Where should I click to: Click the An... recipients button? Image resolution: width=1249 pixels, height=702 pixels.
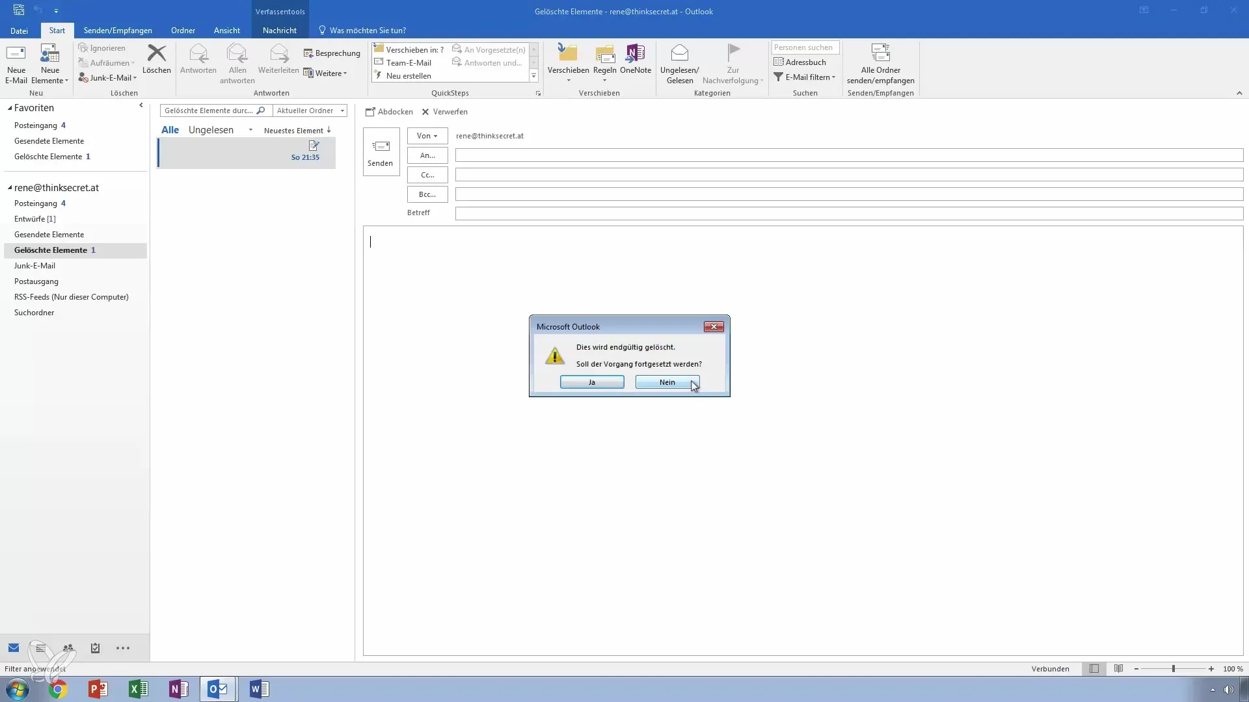pos(427,155)
